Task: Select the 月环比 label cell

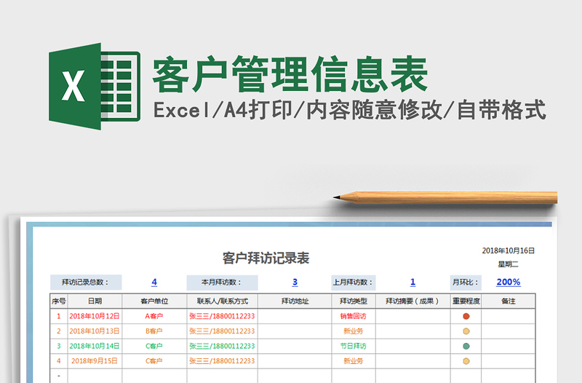Action: 466,283
